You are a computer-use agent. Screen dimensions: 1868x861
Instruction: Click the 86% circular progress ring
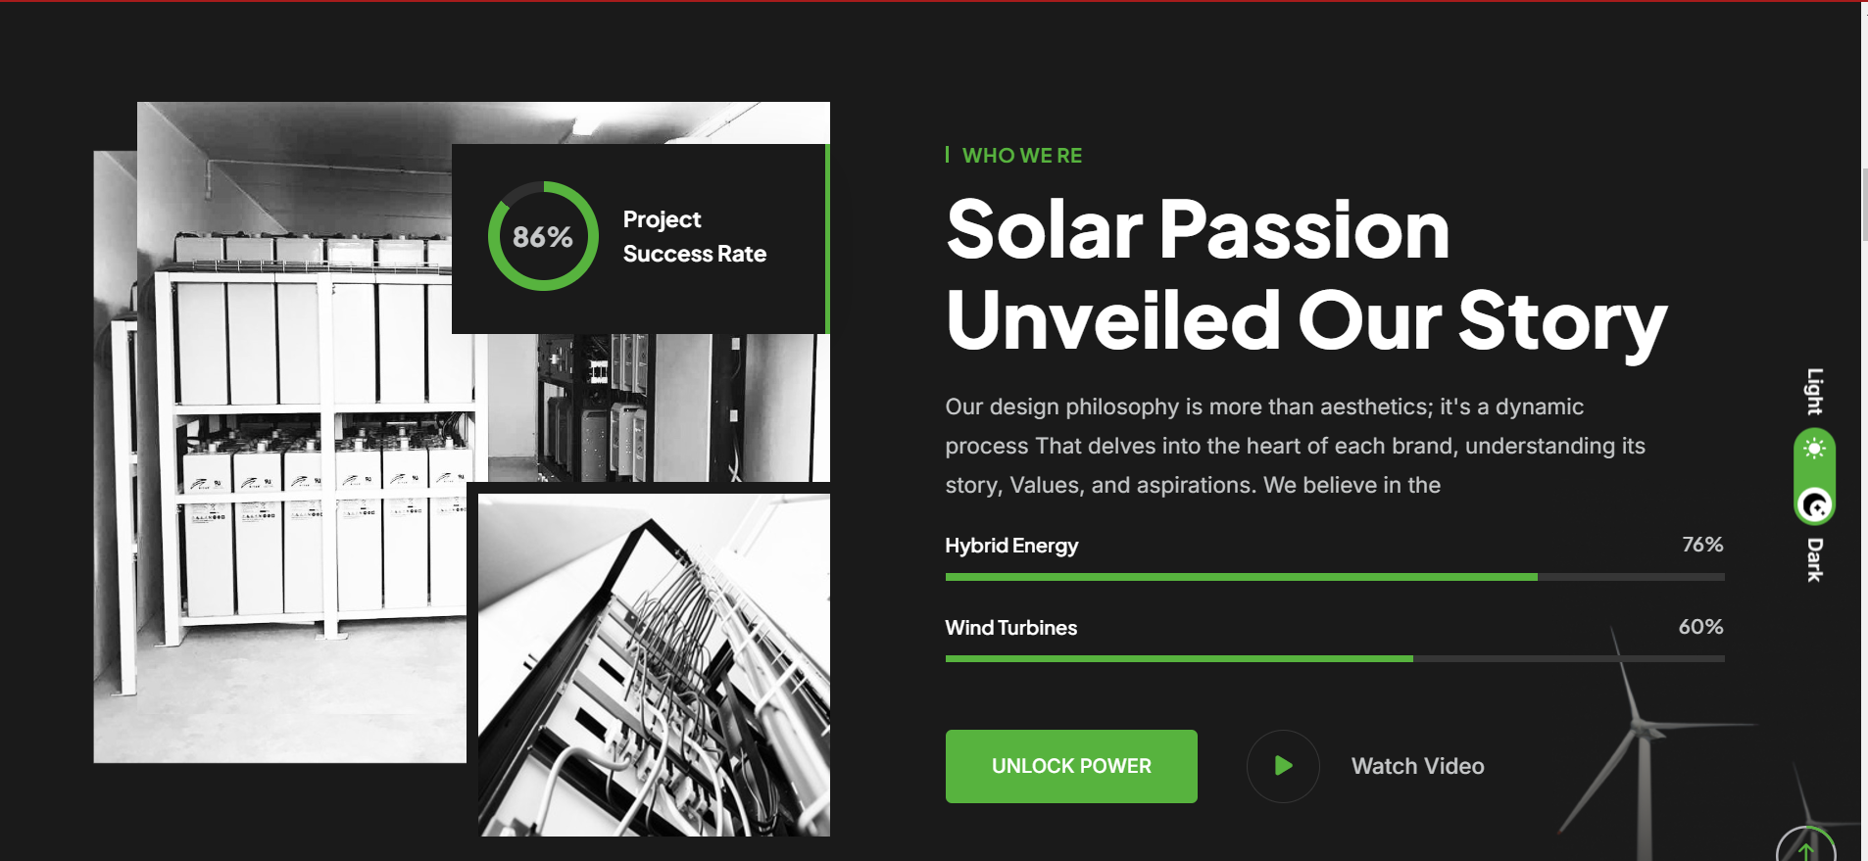(x=543, y=236)
